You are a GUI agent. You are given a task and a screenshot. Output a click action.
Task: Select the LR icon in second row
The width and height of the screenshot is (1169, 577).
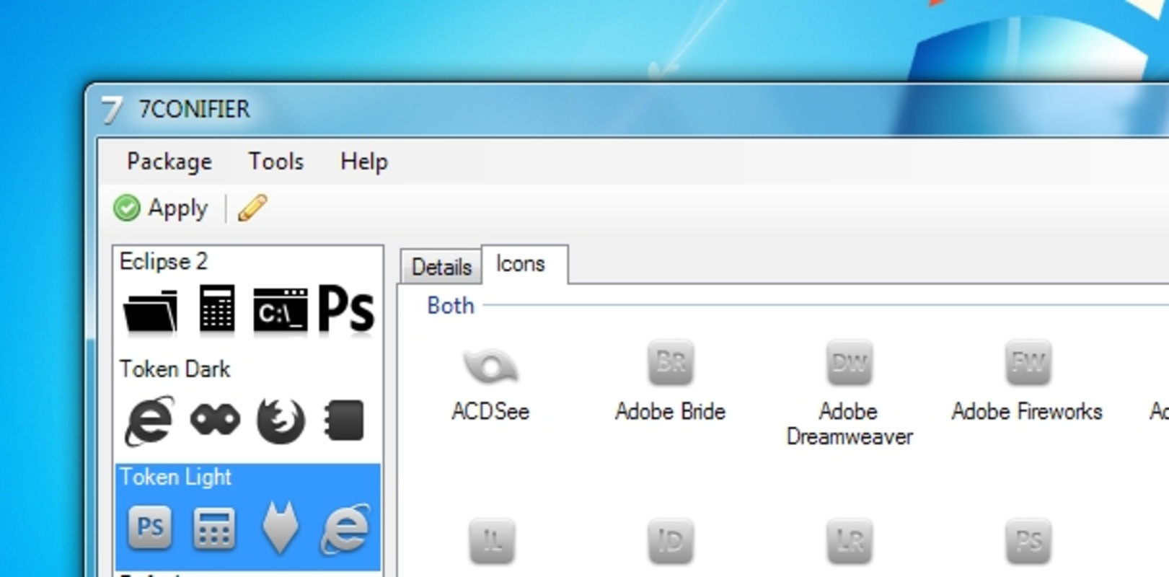click(849, 541)
